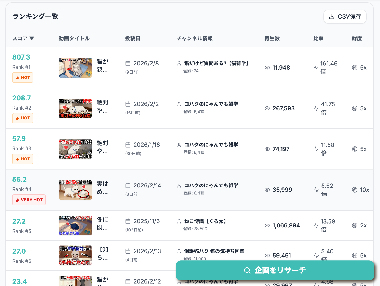Click the eye icon beside 267,593 views
Image resolution: width=380 pixels, height=286 pixels.
click(267, 108)
